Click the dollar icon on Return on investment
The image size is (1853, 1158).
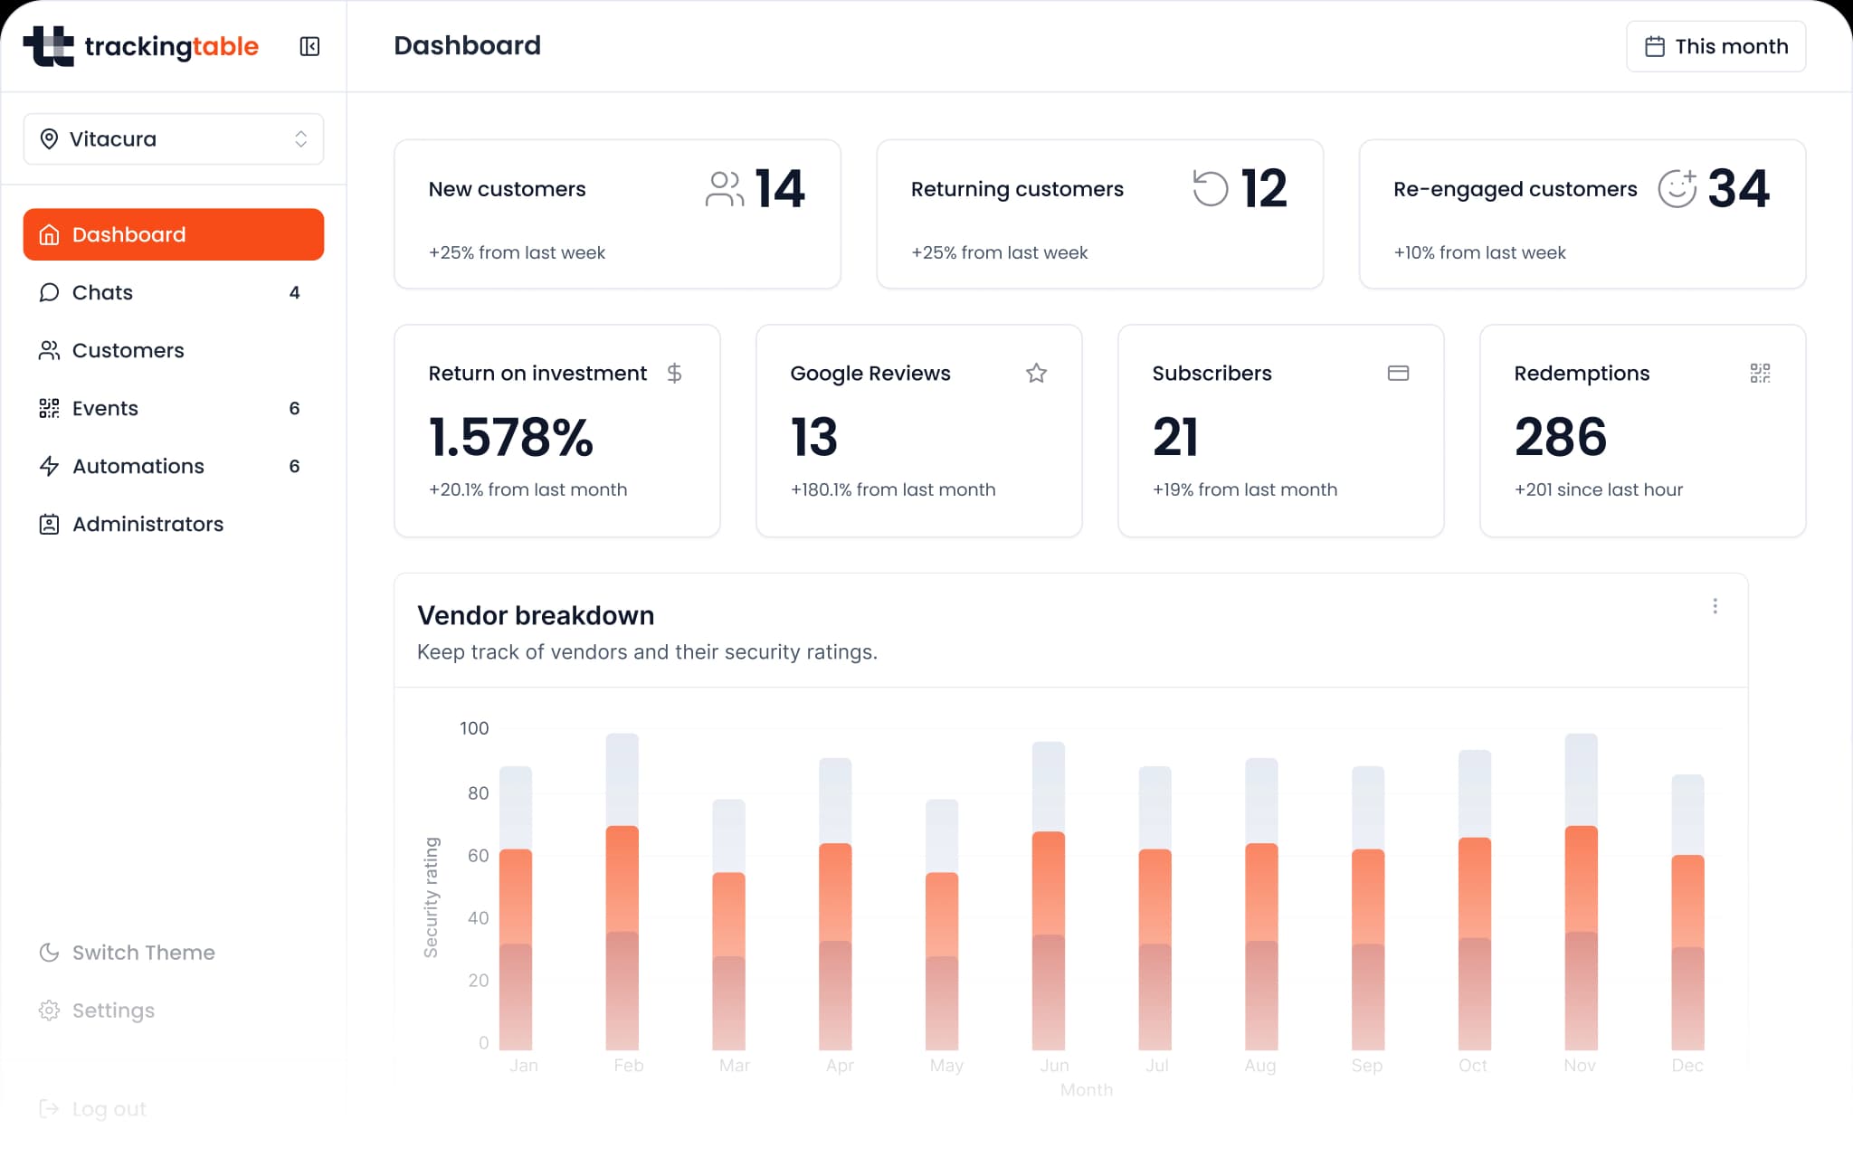(674, 373)
